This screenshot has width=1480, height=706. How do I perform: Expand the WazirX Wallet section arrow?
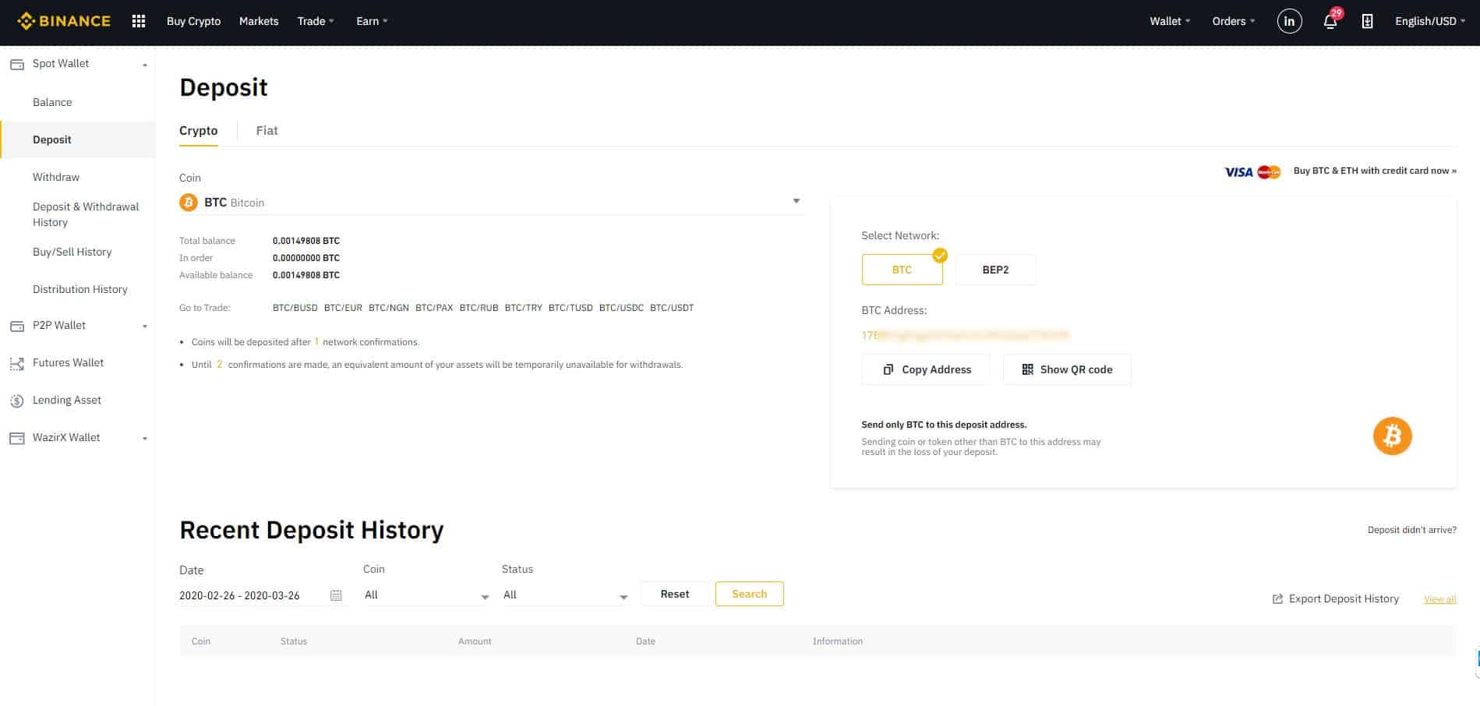(145, 439)
